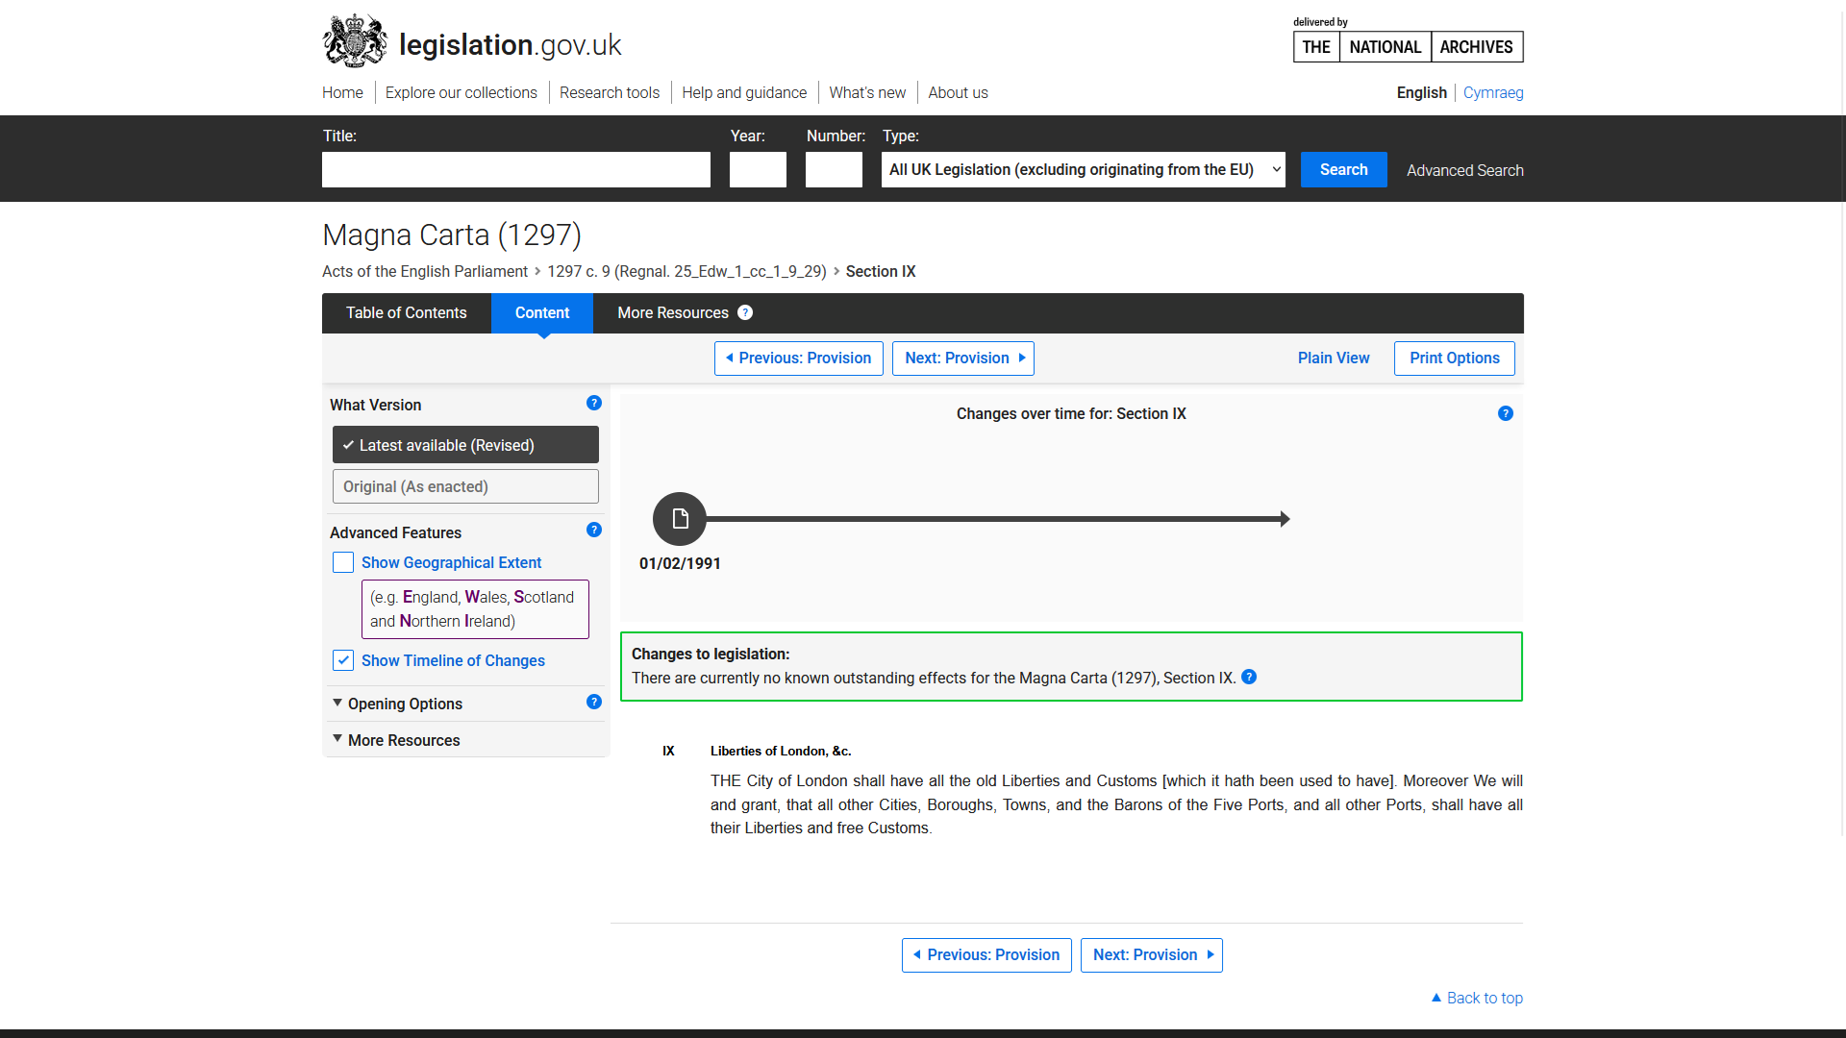Click the Show Geographical Extent label link
The height and width of the screenshot is (1038, 1846).
click(x=451, y=562)
